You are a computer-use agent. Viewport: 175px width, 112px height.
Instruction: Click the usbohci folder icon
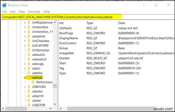(29, 91)
